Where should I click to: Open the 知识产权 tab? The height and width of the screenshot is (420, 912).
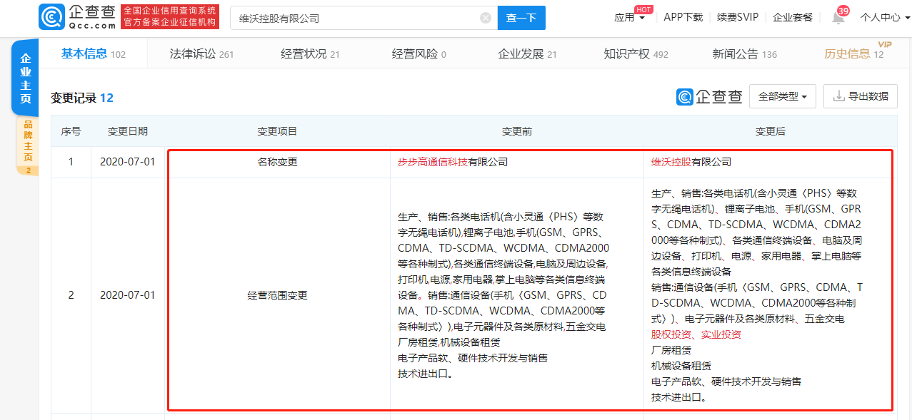click(x=636, y=54)
